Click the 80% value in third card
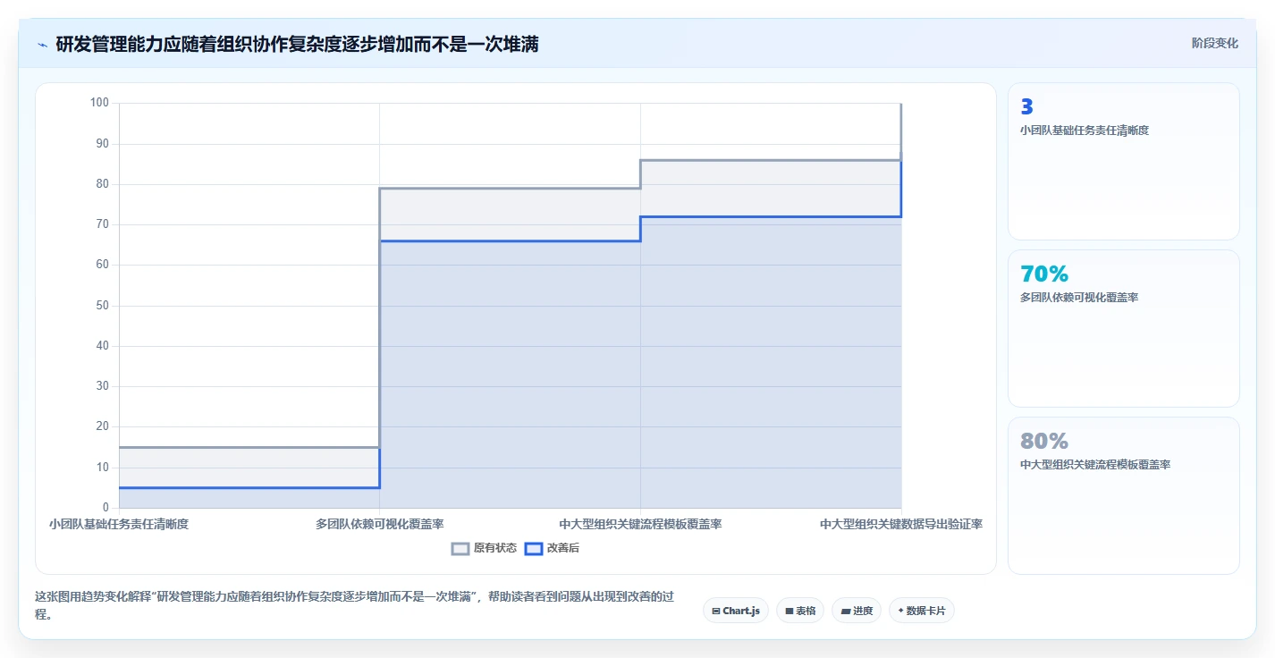Screen dimensions: 1275x658 (x=1044, y=442)
